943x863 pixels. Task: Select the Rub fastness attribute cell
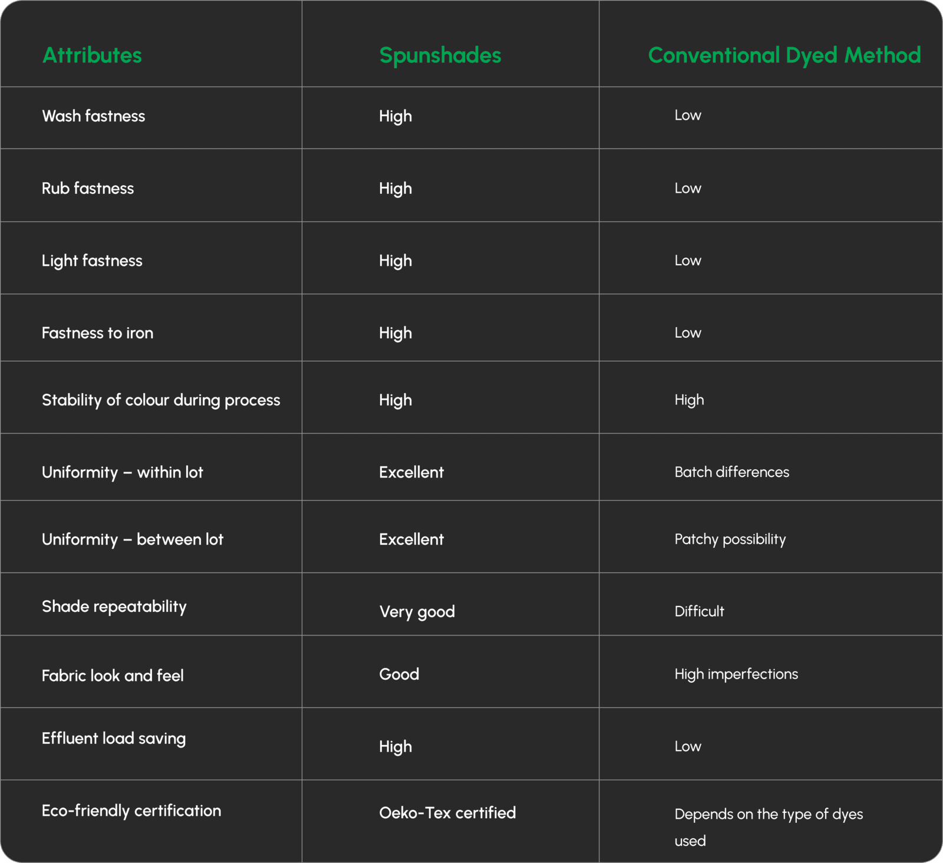tap(88, 189)
